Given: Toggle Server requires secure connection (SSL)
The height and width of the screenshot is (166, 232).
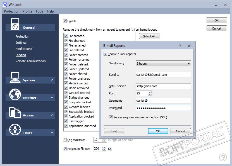Looking at the screenshot, I should (x=111, y=117).
